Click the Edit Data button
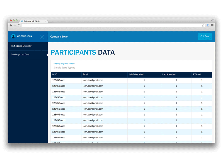The image size is (223, 167). (205, 36)
